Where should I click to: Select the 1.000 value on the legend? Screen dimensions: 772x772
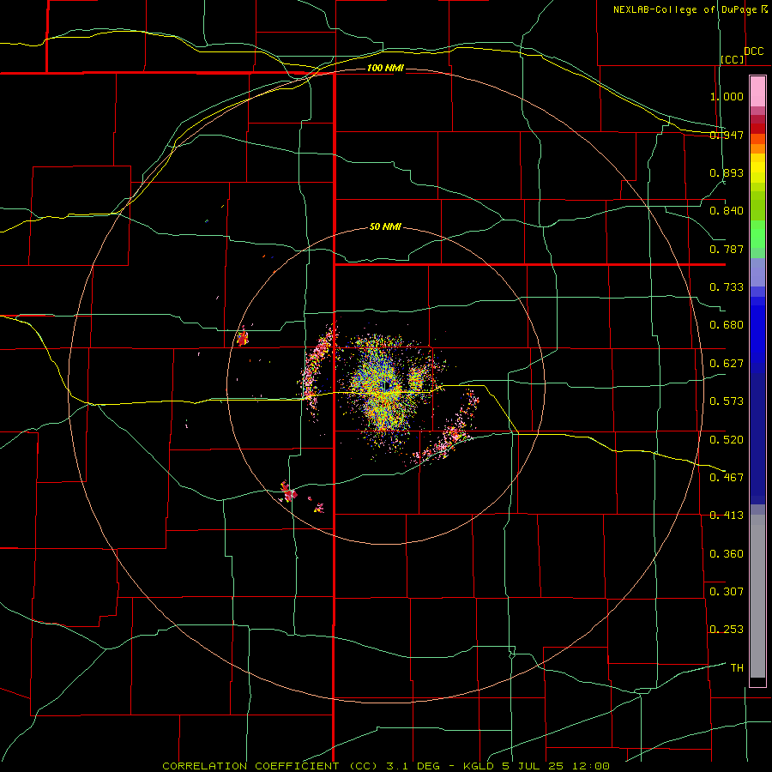(727, 96)
